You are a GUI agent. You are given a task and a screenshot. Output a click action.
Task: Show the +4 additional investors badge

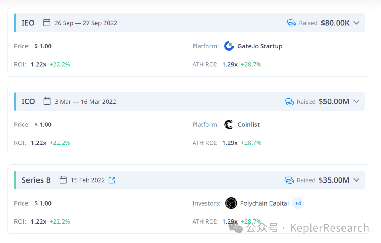(298, 203)
